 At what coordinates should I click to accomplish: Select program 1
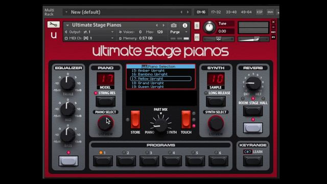[103, 161]
